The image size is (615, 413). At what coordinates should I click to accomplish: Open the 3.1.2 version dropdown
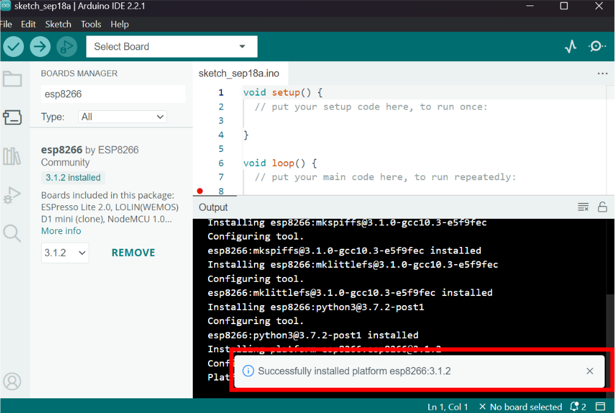point(65,252)
